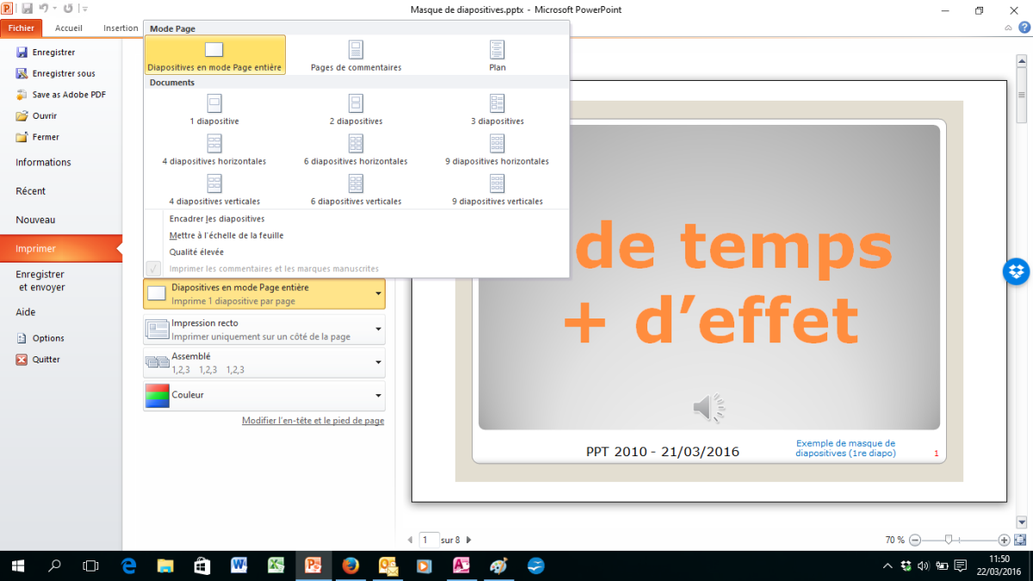Click the current page number field

pos(429,541)
